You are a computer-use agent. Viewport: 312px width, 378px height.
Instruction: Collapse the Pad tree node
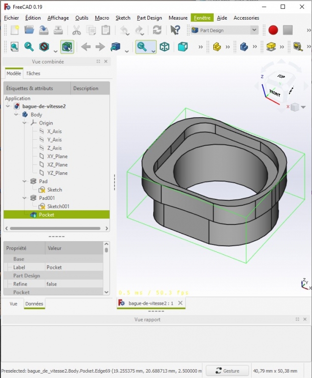point(25,181)
